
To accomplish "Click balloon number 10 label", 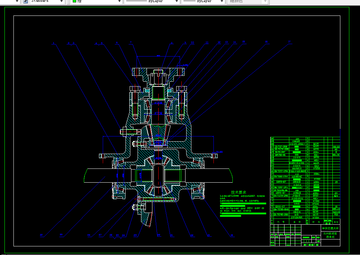I will coord(192,42).
